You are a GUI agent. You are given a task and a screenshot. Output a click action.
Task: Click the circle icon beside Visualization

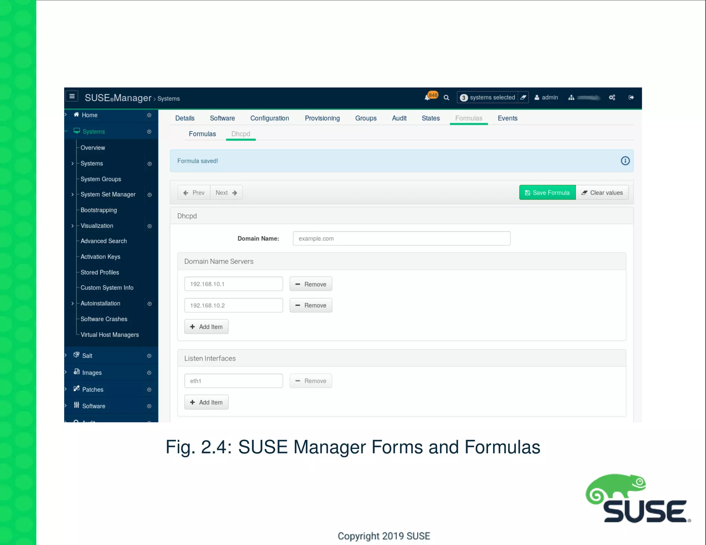coord(150,226)
